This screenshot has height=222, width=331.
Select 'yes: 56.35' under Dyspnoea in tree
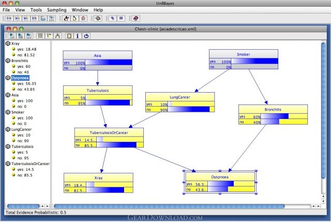[27, 84]
